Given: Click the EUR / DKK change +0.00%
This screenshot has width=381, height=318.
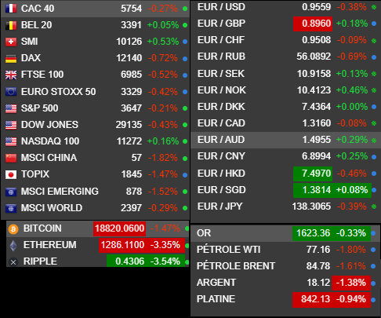Looking at the screenshot, I should (352, 107).
